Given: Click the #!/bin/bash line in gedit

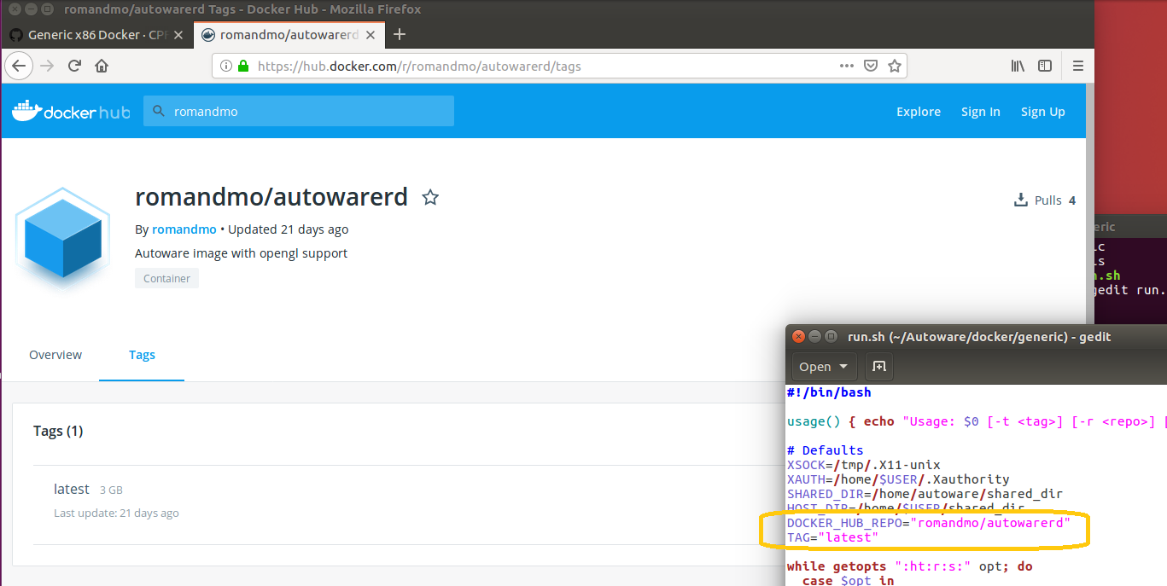Looking at the screenshot, I should pyautogui.click(x=829, y=392).
